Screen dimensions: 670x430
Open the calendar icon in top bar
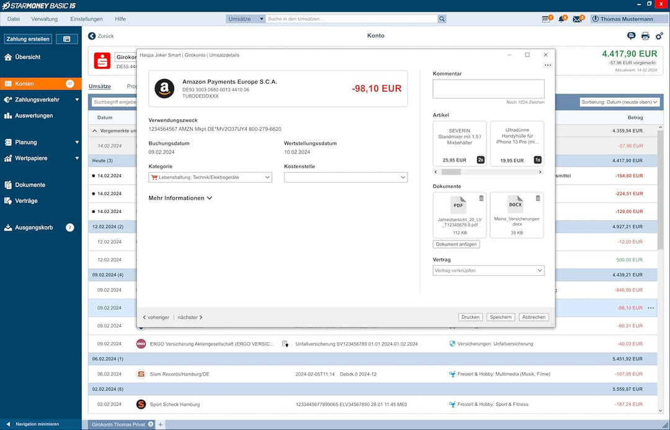click(546, 19)
